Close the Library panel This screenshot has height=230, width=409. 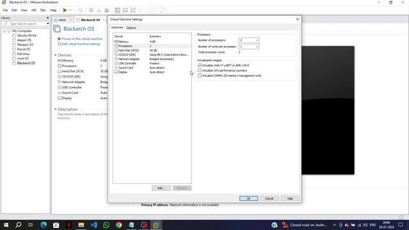48,18
